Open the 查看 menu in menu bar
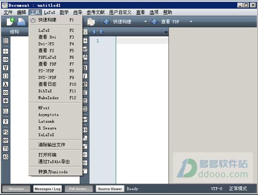Viewport: 258px width, 195px height. tap(140, 12)
